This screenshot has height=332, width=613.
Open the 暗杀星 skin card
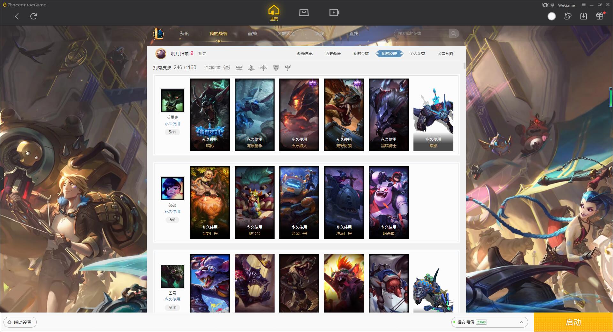coord(389,202)
